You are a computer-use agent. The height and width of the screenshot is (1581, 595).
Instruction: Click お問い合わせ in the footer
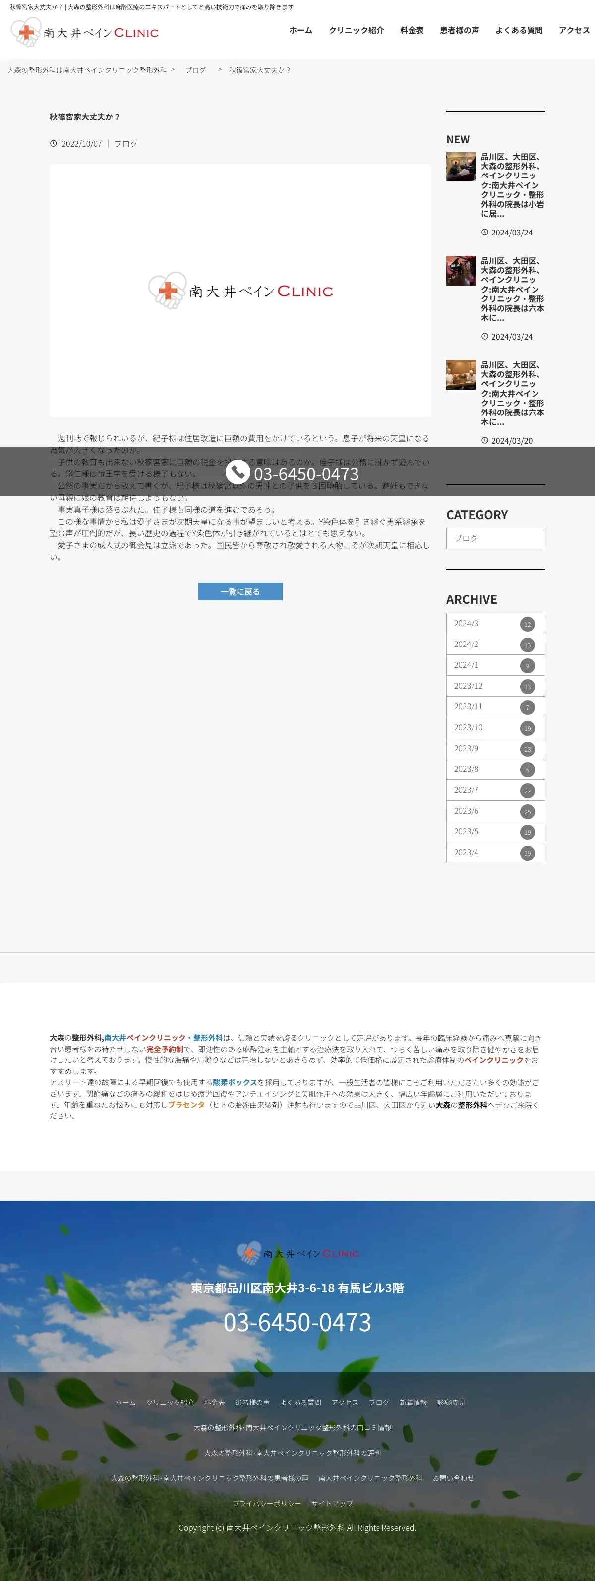point(453,1478)
